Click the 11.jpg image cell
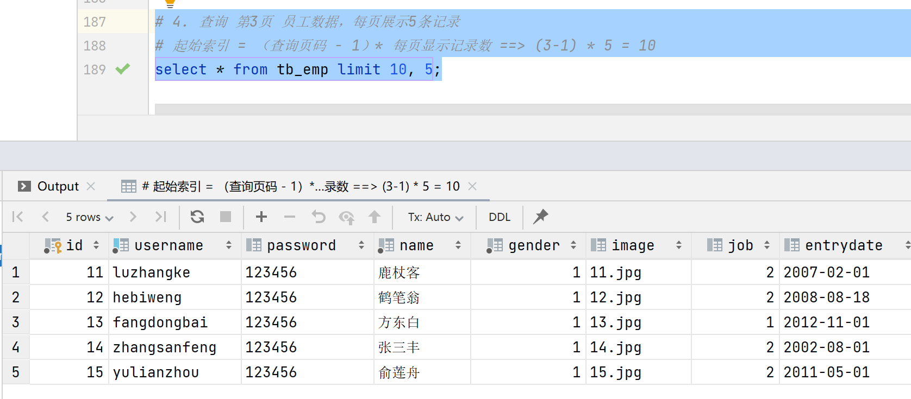 (x=639, y=272)
